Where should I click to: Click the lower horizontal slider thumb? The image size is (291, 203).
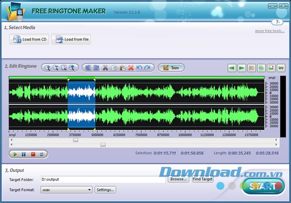pyautogui.click(x=103, y=145)
